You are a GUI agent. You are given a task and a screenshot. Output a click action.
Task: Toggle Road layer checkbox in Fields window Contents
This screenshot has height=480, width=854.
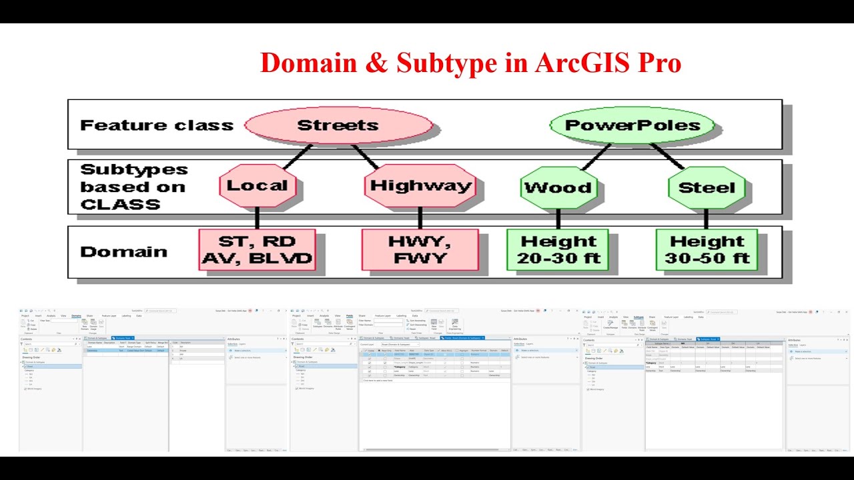tap(296, 366)
